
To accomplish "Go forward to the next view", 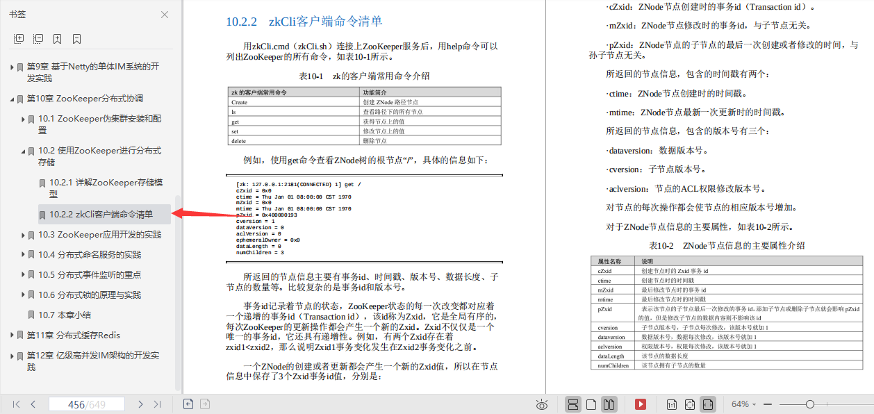I will (205, 404).
